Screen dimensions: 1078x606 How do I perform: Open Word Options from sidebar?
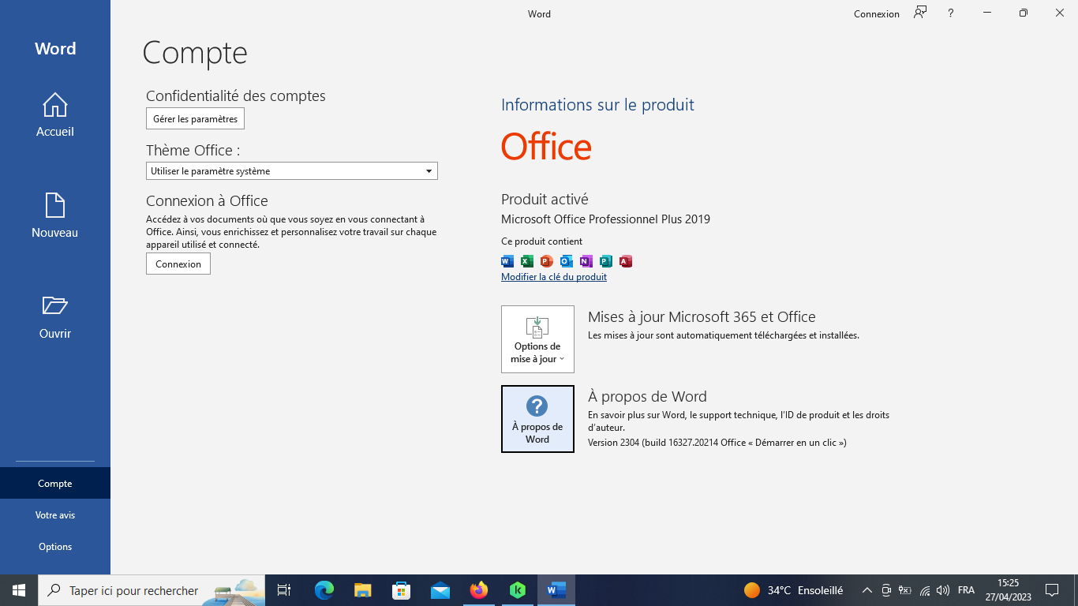[55, 546]
